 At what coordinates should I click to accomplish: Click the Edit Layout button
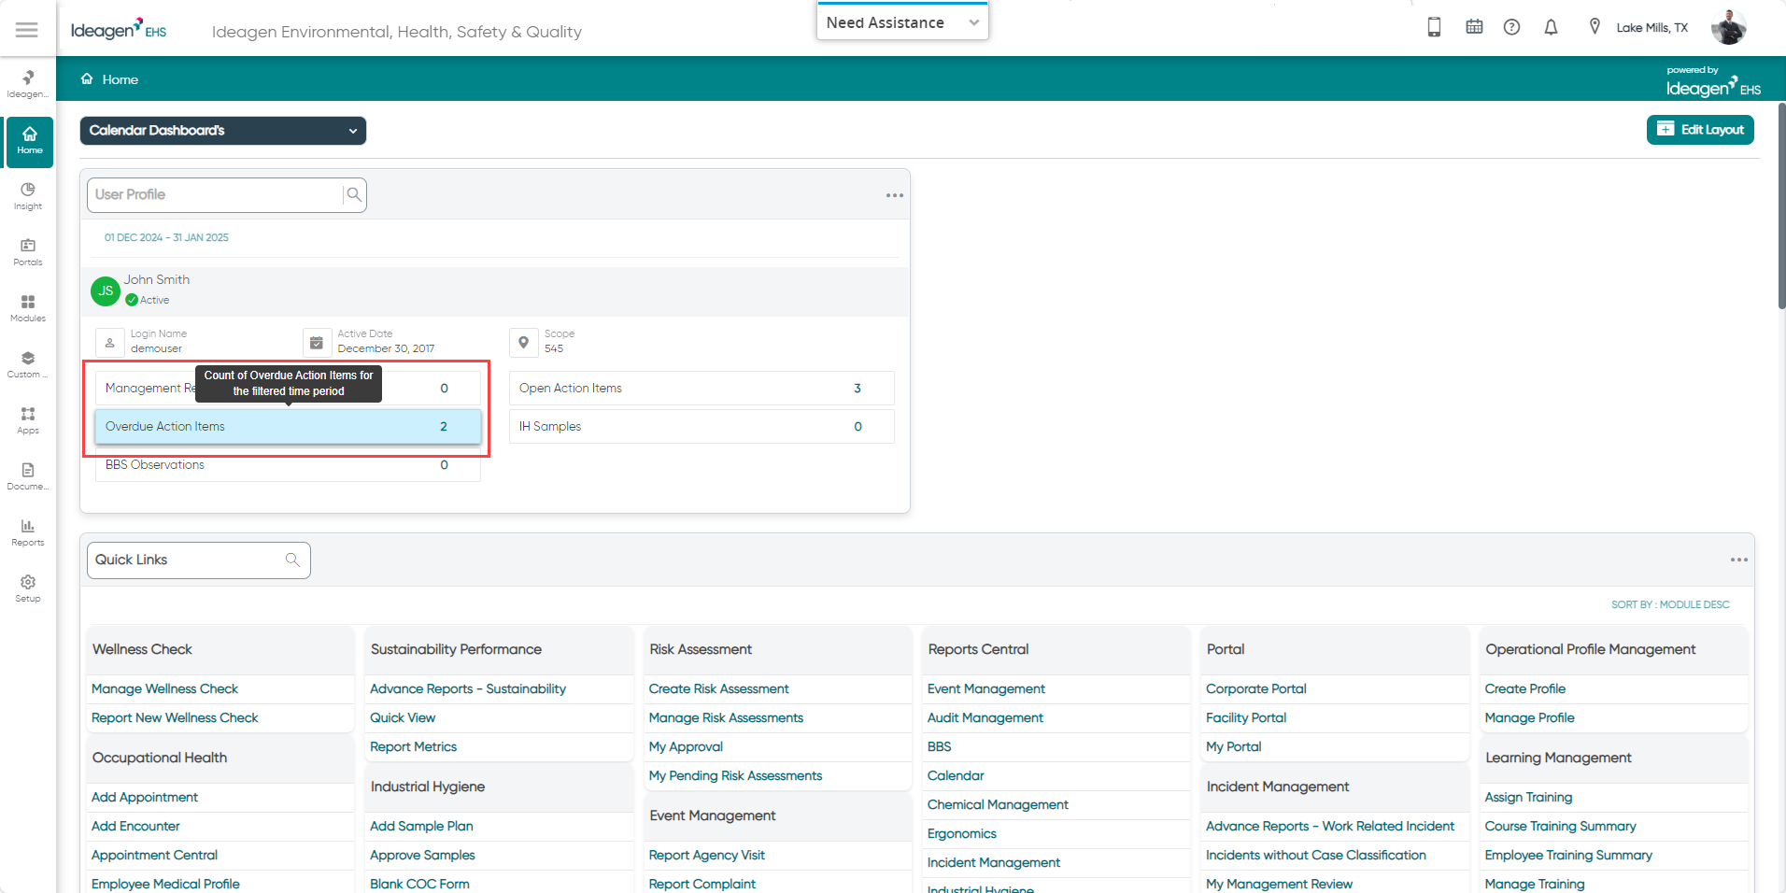(x=1700, y=130)
